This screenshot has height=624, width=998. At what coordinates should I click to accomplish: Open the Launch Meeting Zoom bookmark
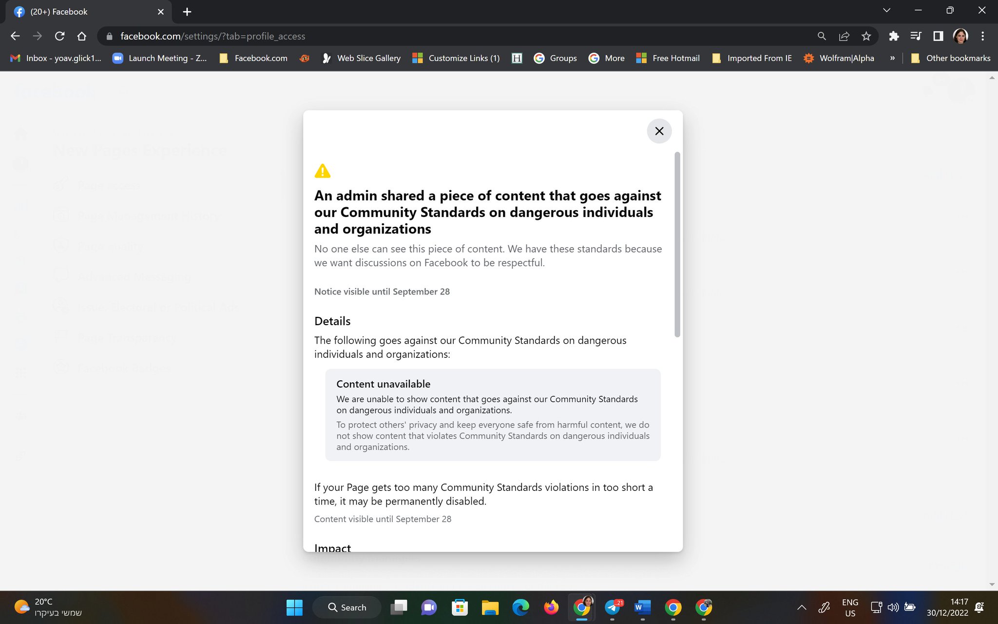[x=160, y=58]
